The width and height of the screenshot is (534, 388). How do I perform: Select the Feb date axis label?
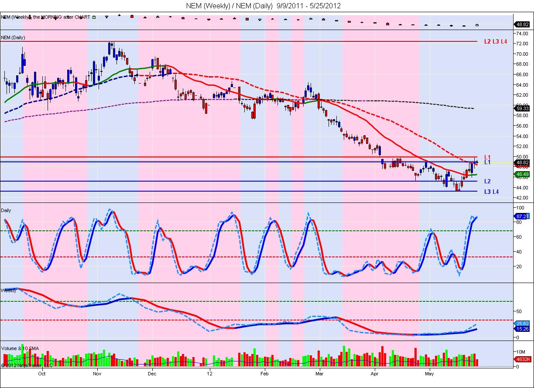(264, 374)
